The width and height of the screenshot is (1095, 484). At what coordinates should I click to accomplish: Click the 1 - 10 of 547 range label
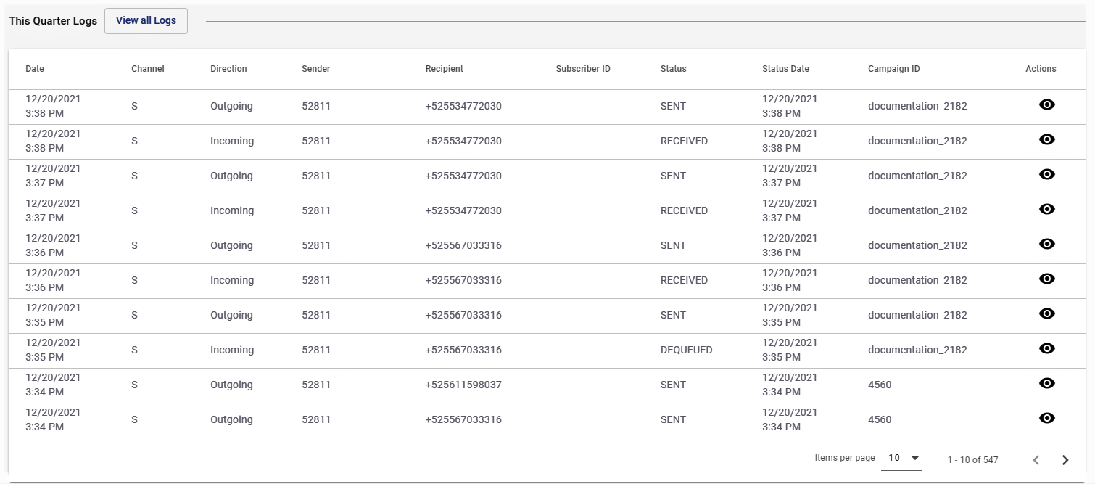tap(972, 460)
